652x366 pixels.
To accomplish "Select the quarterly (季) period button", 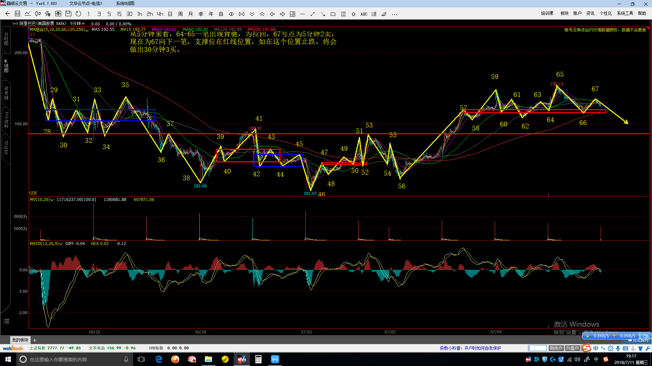I will click(x=201, y=14).
